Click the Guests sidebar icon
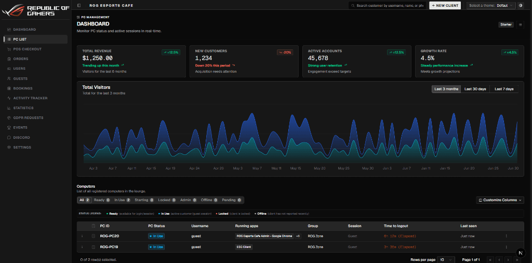The image size is (532, 263). (9, 78)
